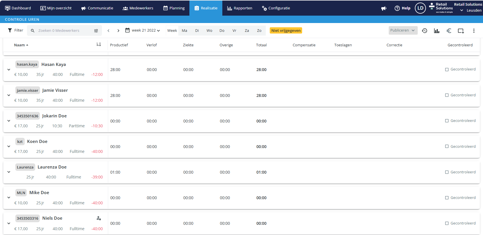Viewport: 483px width, 235px height.
Task: Tick Gecontroleerd checkbox for Koen Doe
Action: (x=447, y=146)
